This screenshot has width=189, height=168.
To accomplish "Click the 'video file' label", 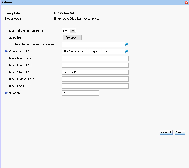I will coord(15,37).
